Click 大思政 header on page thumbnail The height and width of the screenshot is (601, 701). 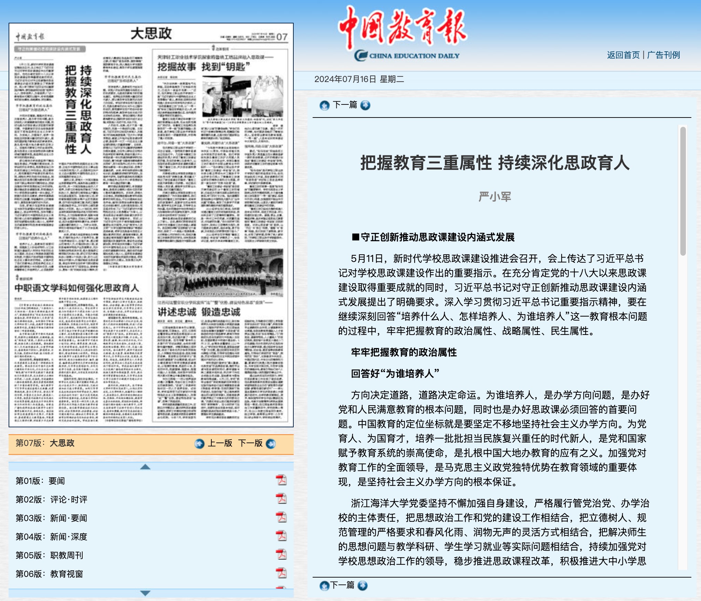click(151, 33)
